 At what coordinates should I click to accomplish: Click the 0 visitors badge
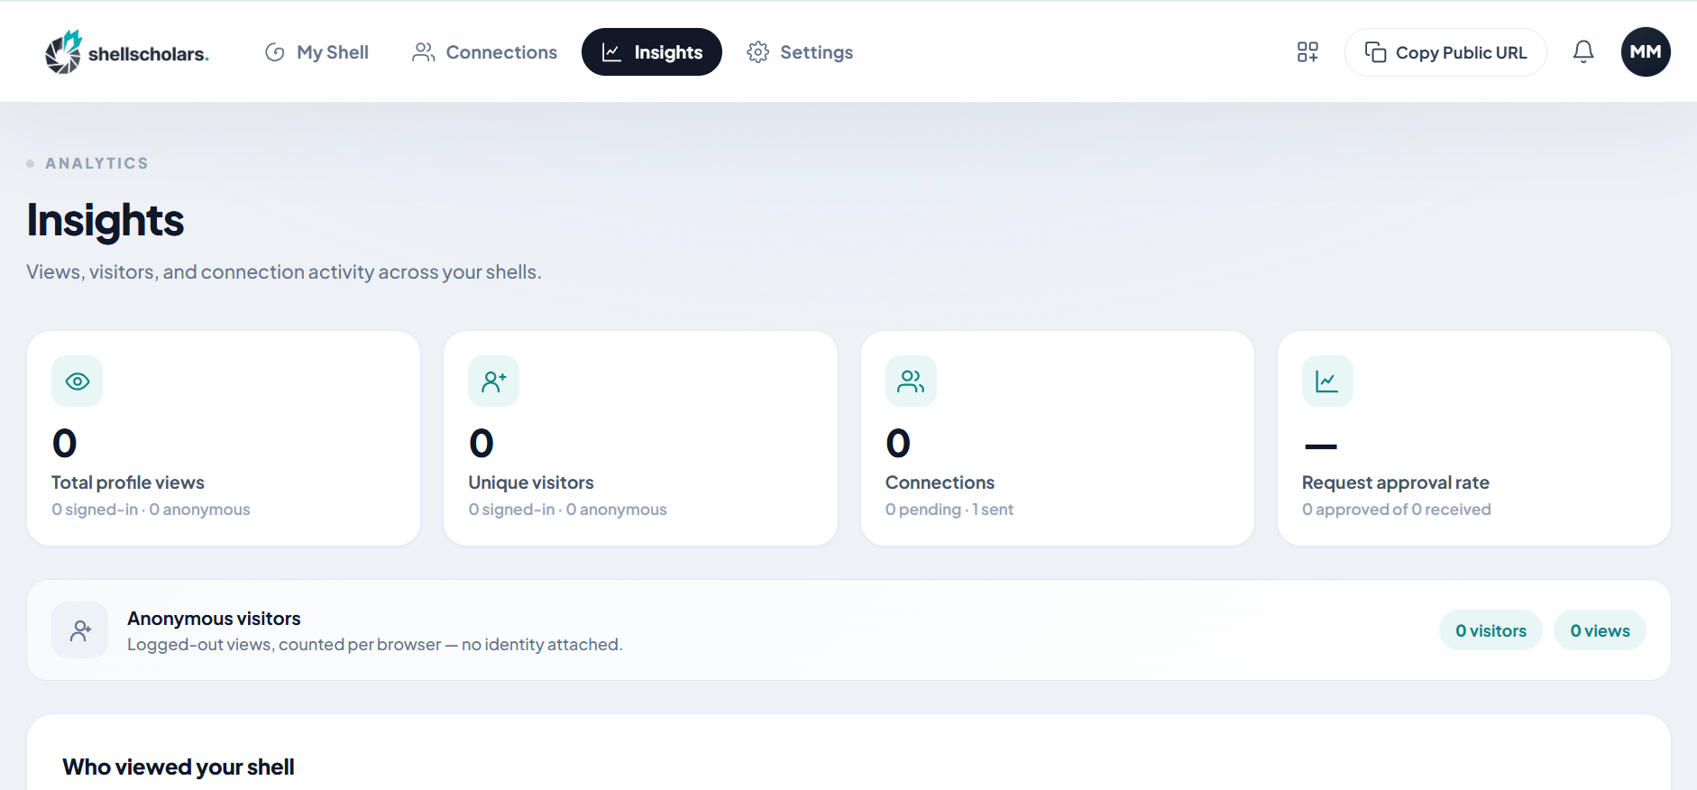coord(1491,630)
